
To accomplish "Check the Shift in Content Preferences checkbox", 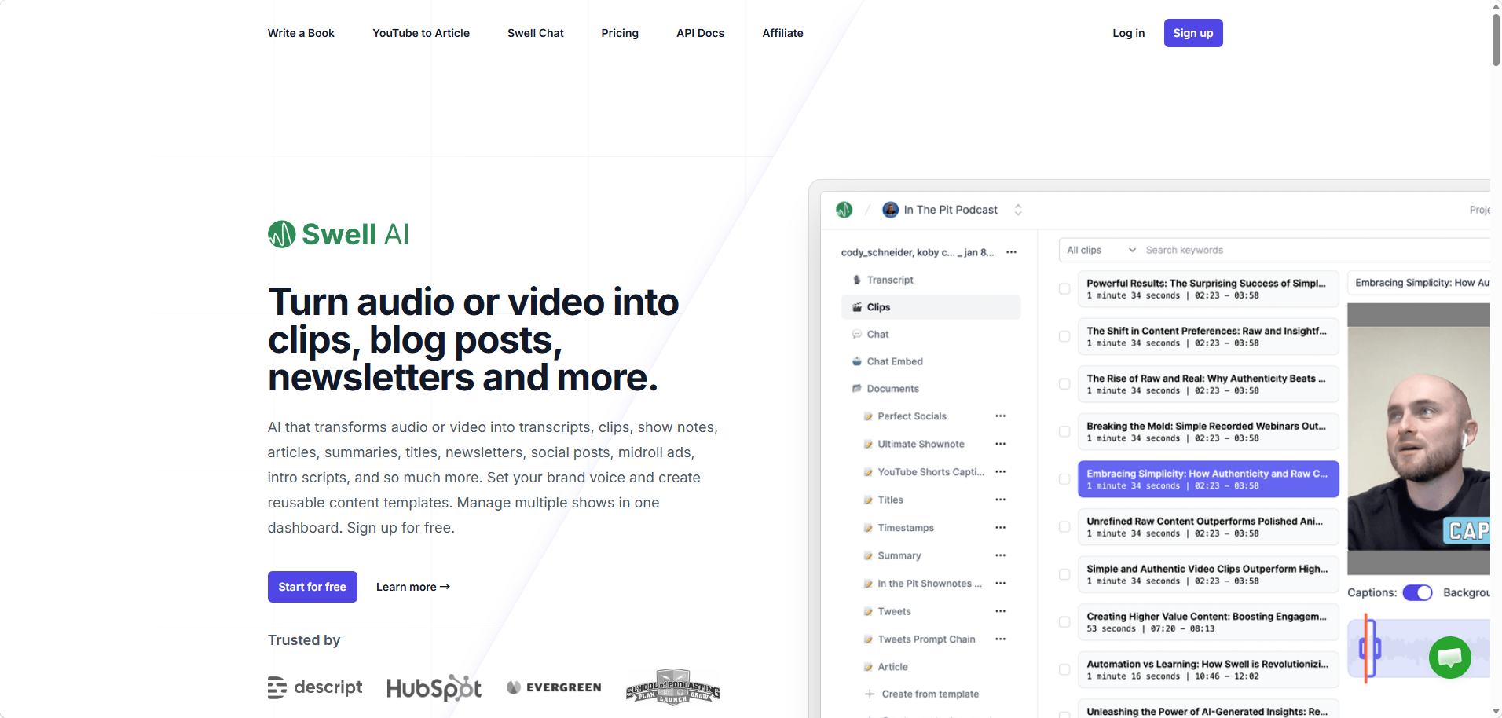I will 1064,337.
